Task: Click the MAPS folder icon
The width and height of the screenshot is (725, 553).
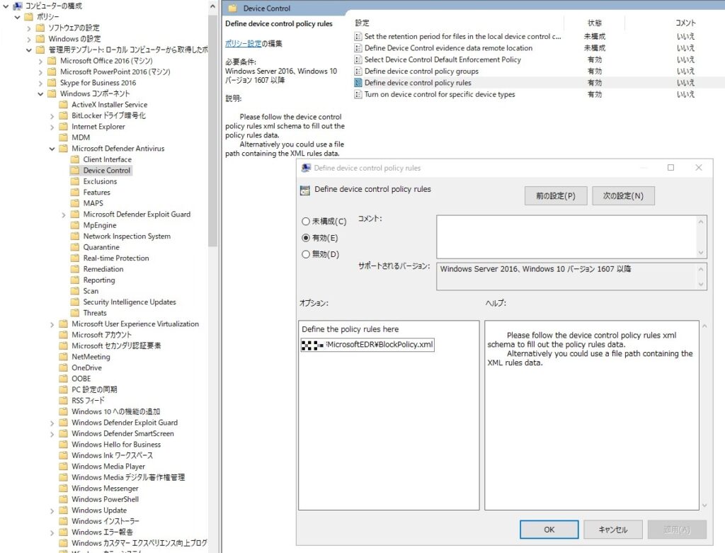Action: (x=75, y=203)
